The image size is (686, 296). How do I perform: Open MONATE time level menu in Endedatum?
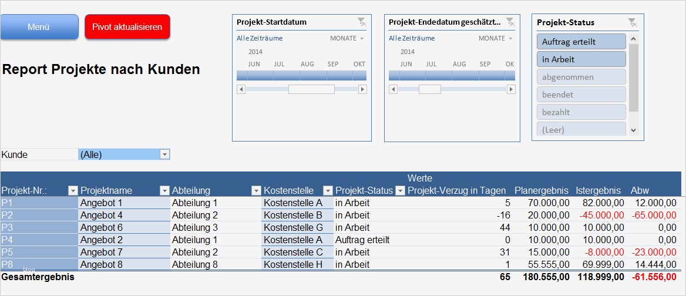pyautogui.click(x=496, y=38)
